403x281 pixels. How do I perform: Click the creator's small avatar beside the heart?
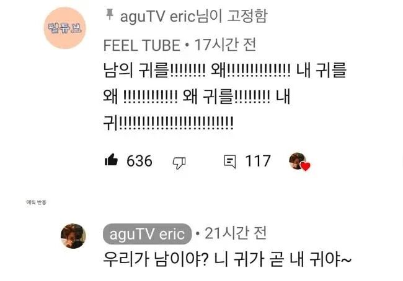[298, 161]
